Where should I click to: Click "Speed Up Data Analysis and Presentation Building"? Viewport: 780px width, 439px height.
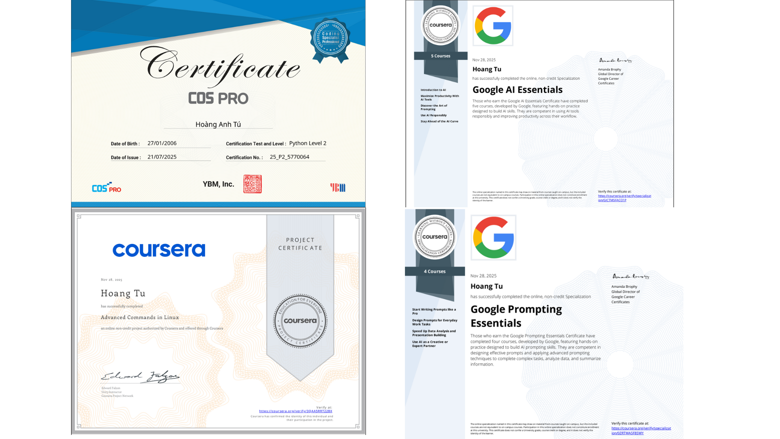(x=434, y=333)
